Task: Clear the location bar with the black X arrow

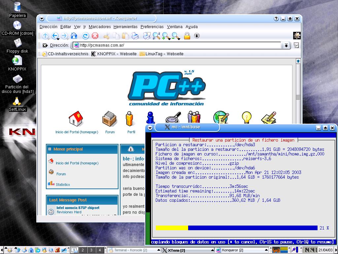Action: (x=45, y=45)
